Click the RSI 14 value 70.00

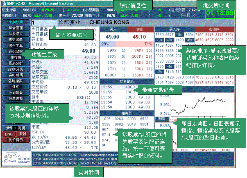tap(90, 133)
